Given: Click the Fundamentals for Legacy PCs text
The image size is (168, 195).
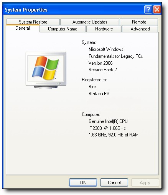Looking at the screenshot, I should coord(116,56).
